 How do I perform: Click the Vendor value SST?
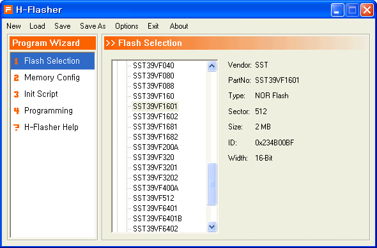tap(261, 65)
